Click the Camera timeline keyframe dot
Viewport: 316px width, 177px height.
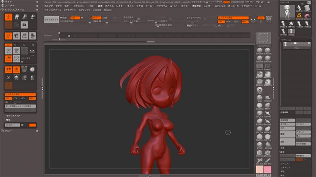(69, 36)
